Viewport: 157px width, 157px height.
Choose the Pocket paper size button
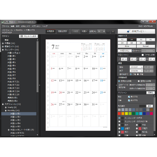coord(146,46)
